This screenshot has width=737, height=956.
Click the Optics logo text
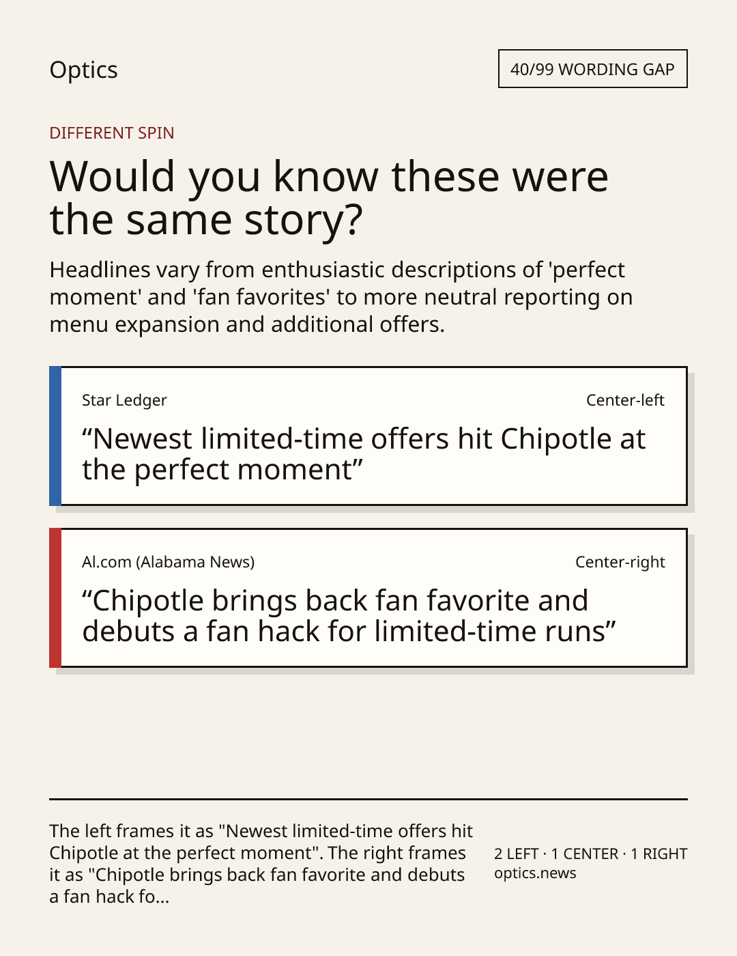(x=83, y=70)
